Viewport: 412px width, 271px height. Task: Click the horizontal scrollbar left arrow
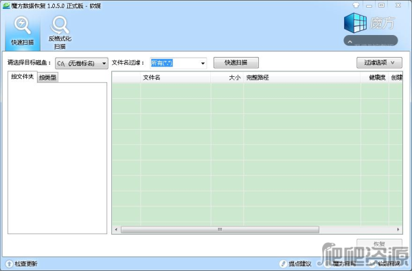[116, 230]
